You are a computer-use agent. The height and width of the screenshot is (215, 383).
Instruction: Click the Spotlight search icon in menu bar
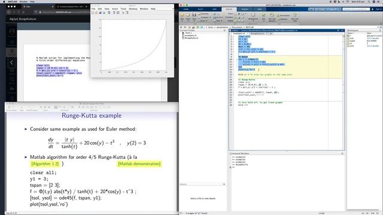tap(369, 2)
